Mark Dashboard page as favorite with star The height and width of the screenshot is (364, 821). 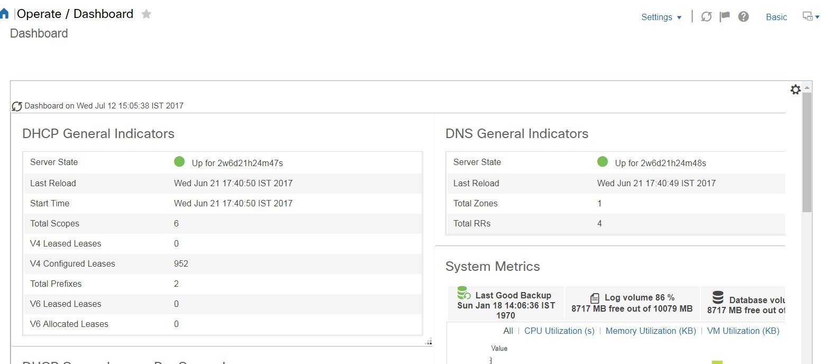click(147, 14)
